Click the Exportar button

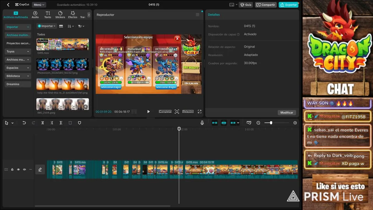click(289, 5)
